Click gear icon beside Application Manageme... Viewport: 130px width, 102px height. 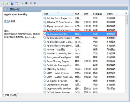click(x=45, y=46)
